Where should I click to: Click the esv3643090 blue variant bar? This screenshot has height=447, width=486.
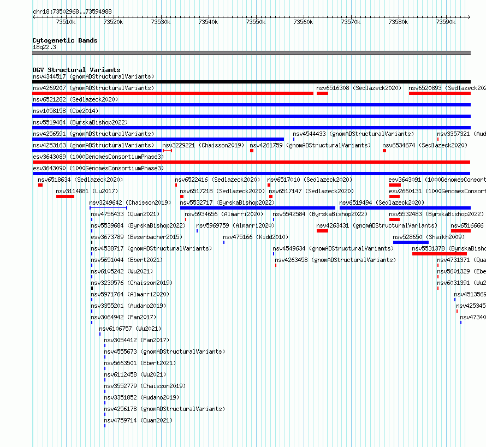click(251, 174)
